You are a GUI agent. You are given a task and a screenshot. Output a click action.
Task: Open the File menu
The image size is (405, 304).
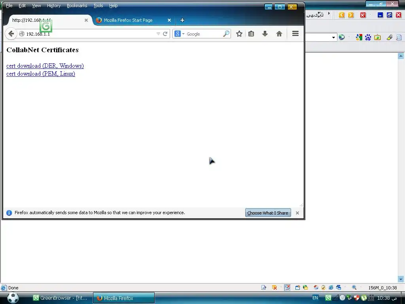tap(9, 6)
